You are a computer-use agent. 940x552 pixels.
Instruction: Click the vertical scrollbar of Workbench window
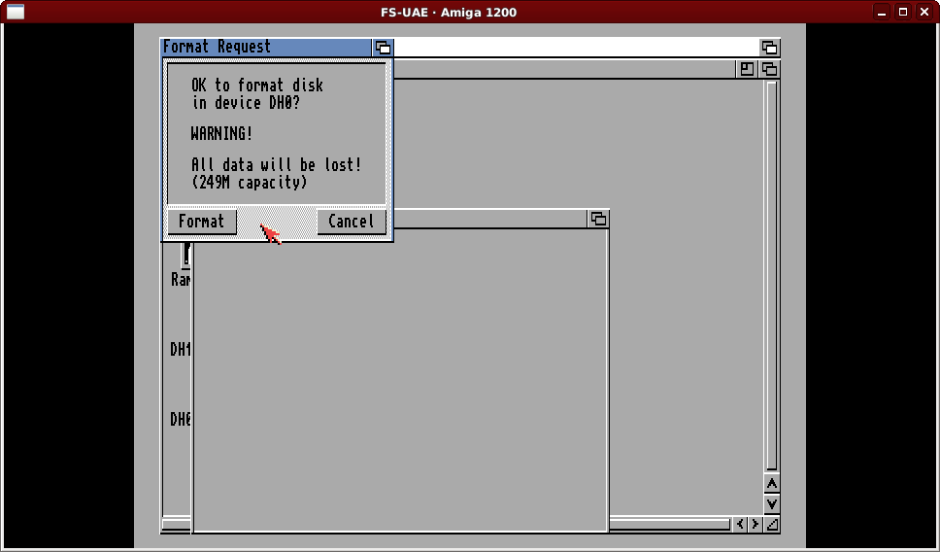pyautogui.click(x=772, y=276)
